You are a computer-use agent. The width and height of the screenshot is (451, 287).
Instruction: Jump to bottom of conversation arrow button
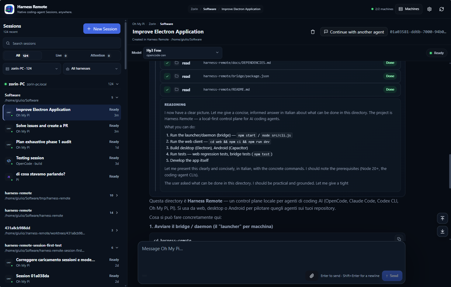(x=442, y=231)
